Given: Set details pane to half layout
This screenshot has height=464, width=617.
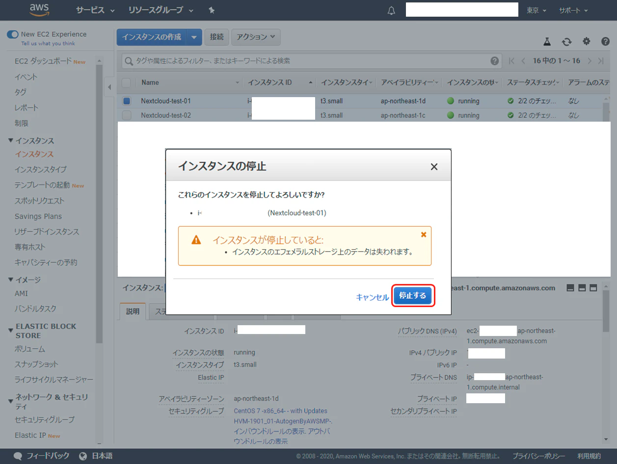Looking at the screenshot, I should click(582, 288).
